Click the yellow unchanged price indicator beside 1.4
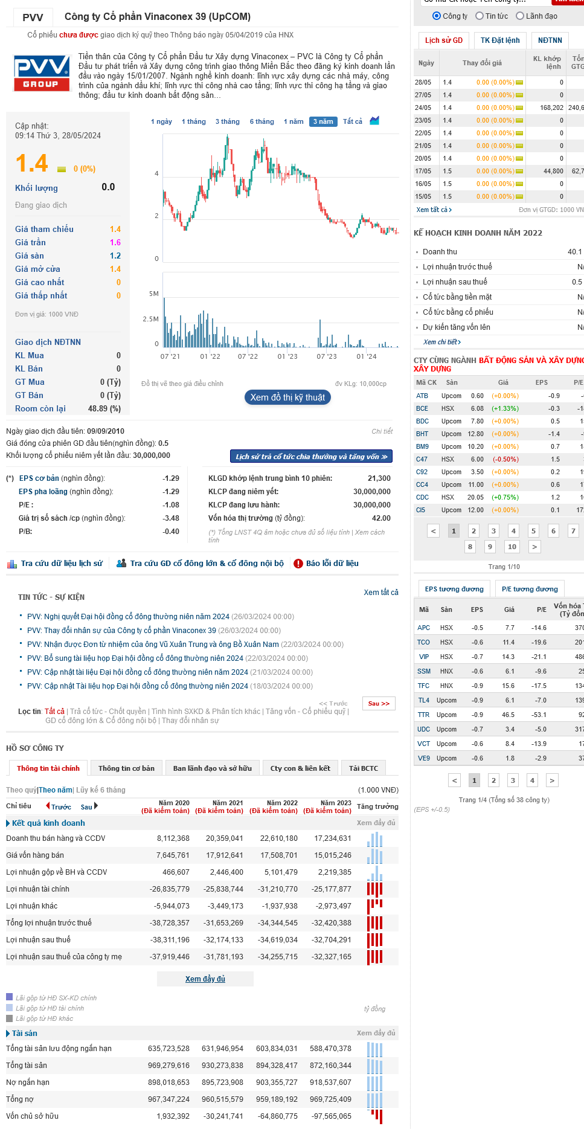 pos(62,169)
